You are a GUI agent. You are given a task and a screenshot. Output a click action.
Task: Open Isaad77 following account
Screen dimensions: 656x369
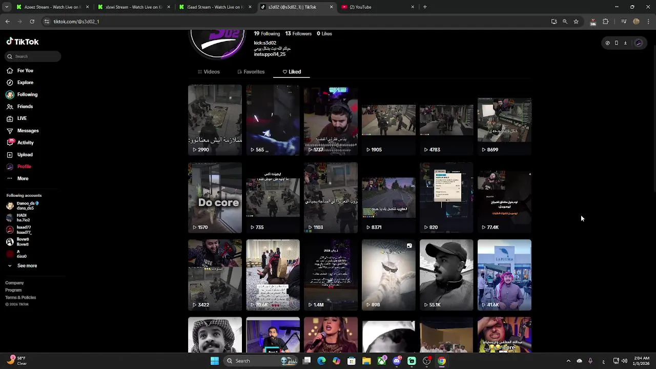[x=19, y=230]
